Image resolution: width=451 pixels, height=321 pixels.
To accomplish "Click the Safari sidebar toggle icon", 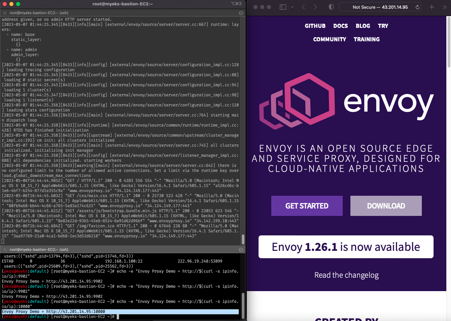I will pyautogui.click(x=283, y=7).
